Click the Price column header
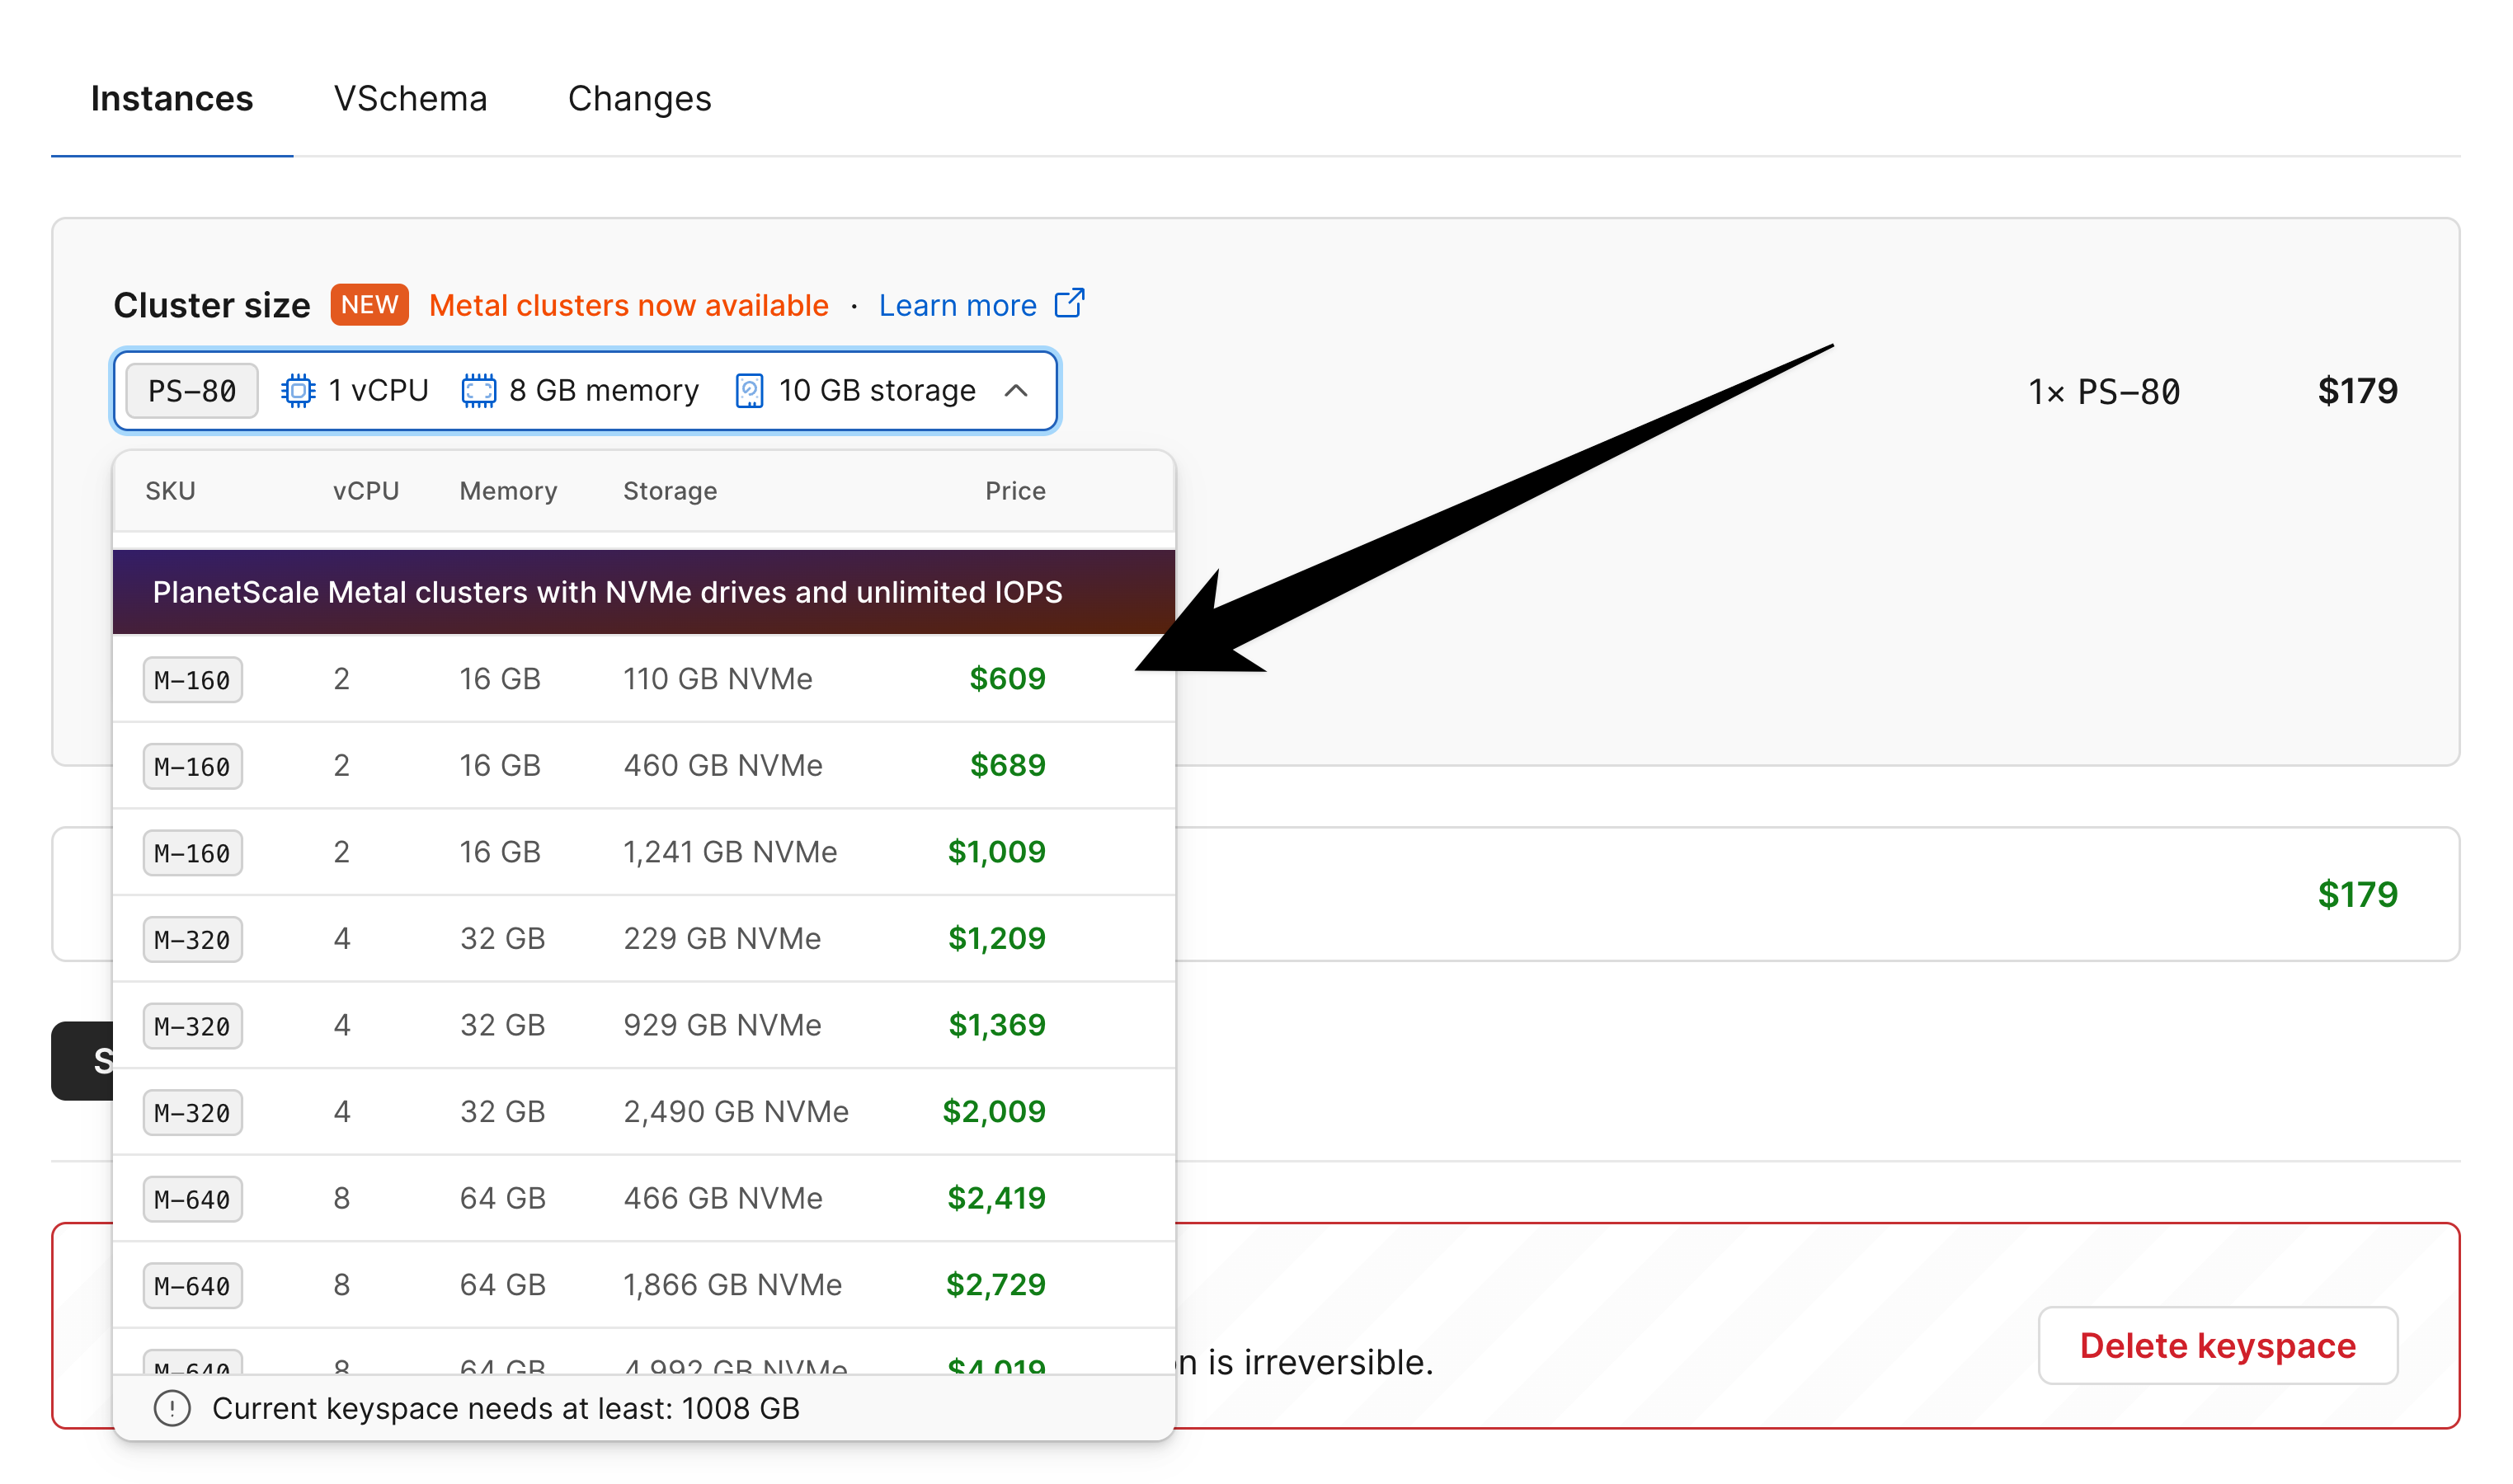The image size is (2513, 1484). tap(1015, 491)
